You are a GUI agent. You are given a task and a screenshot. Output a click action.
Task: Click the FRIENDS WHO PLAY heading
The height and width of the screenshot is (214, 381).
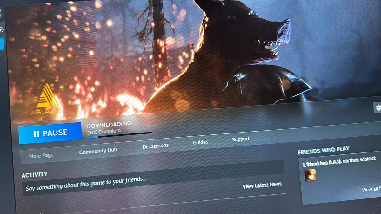point(324,150)
